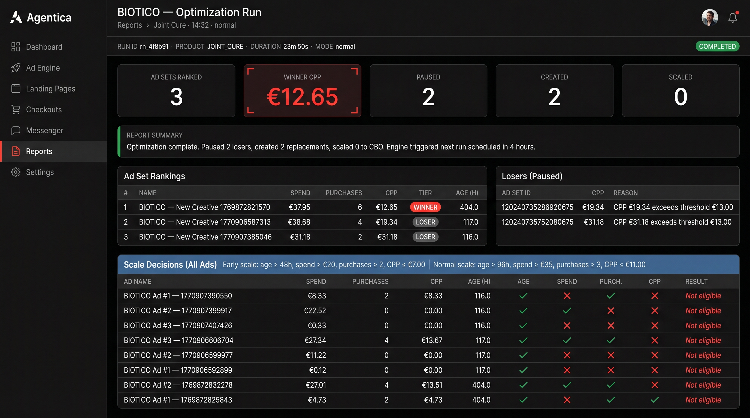This screenshot has height=418, width=750.
Task: Click Spend cross for Ad #1 1769872825843
Action: point(567,400)
